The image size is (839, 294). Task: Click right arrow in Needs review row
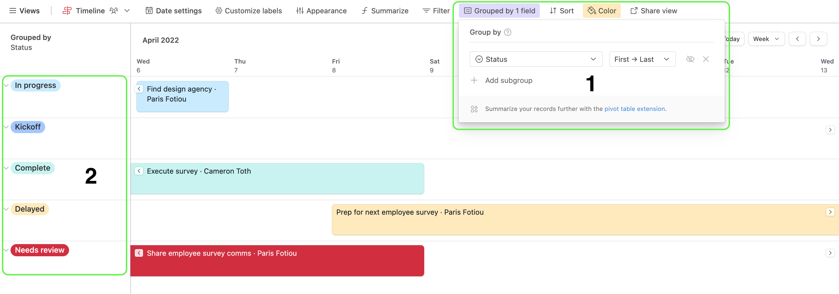coord(830,253)
